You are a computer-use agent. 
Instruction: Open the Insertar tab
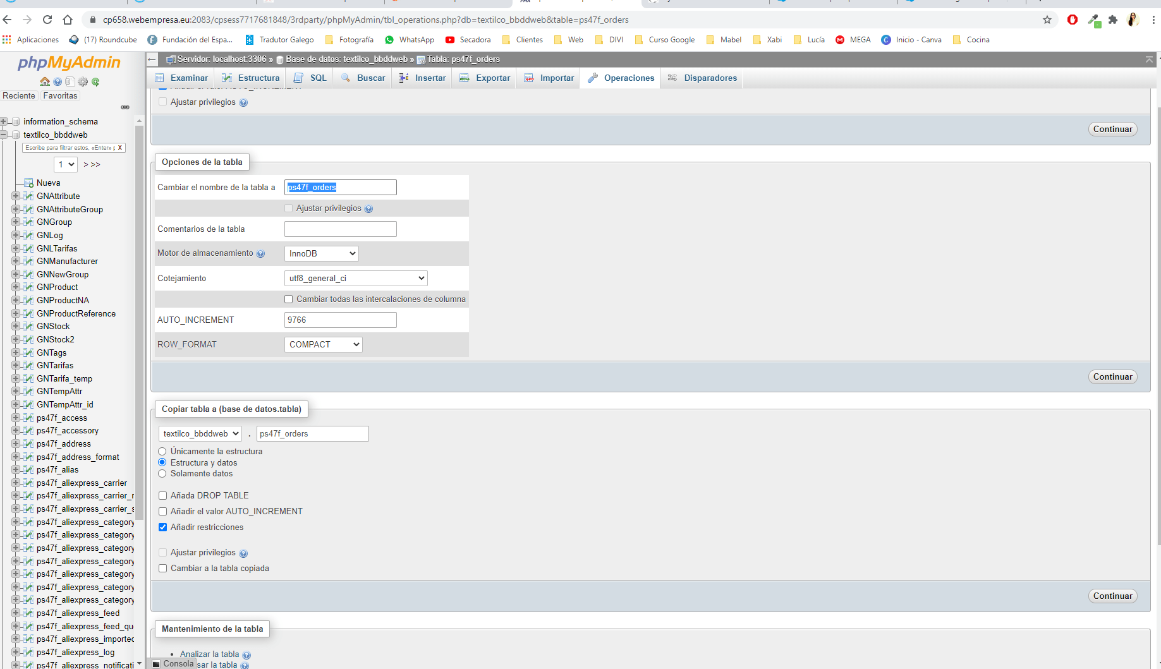(x=422, y=78)
